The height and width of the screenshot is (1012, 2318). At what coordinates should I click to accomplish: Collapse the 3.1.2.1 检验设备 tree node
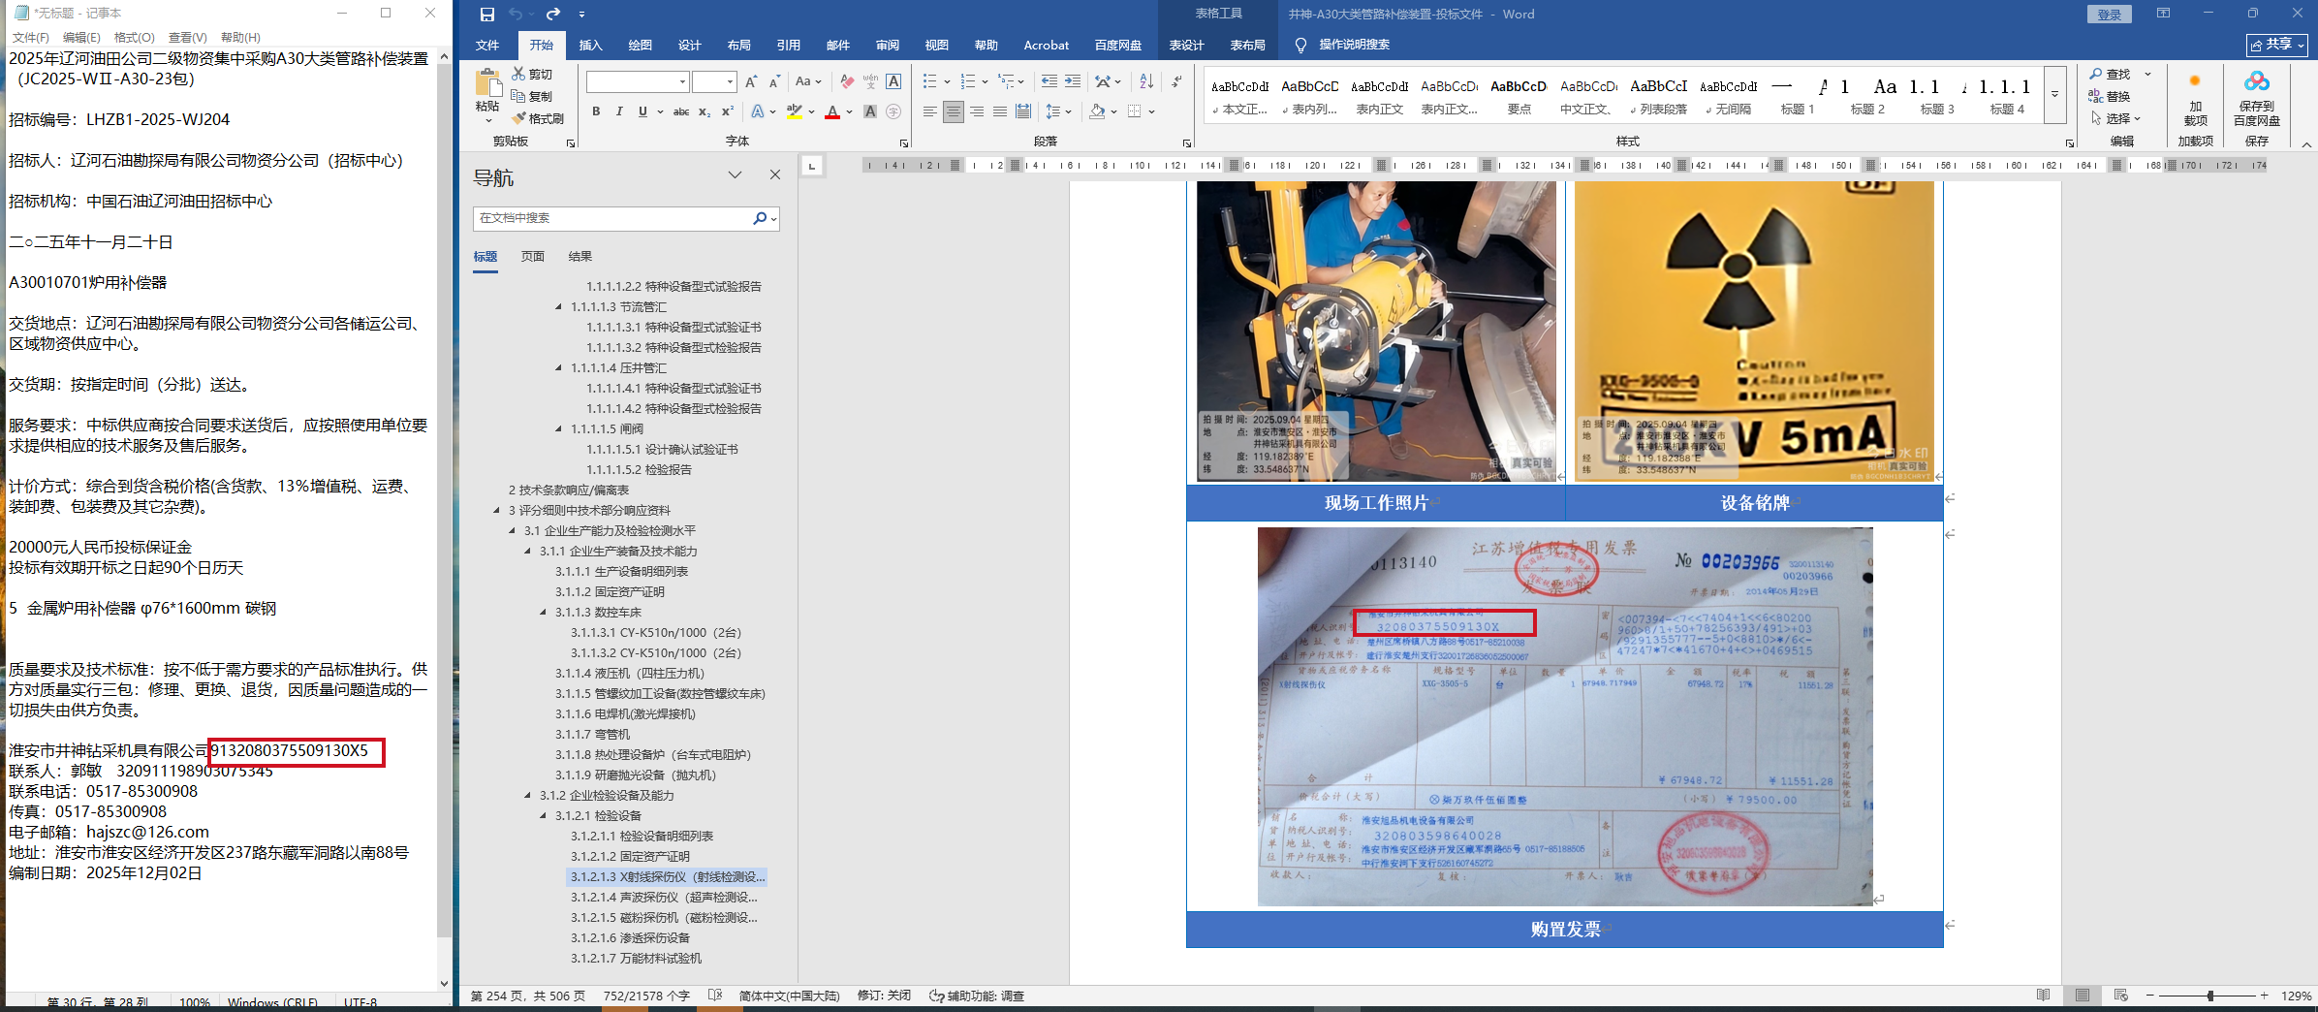[544, 815]
